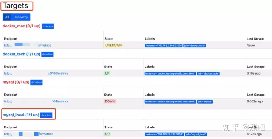Image resolution: width=272 pixels, height=139 pixels.
Task: Click the UP state badge for mysql_local
Action: click(107, 134)
